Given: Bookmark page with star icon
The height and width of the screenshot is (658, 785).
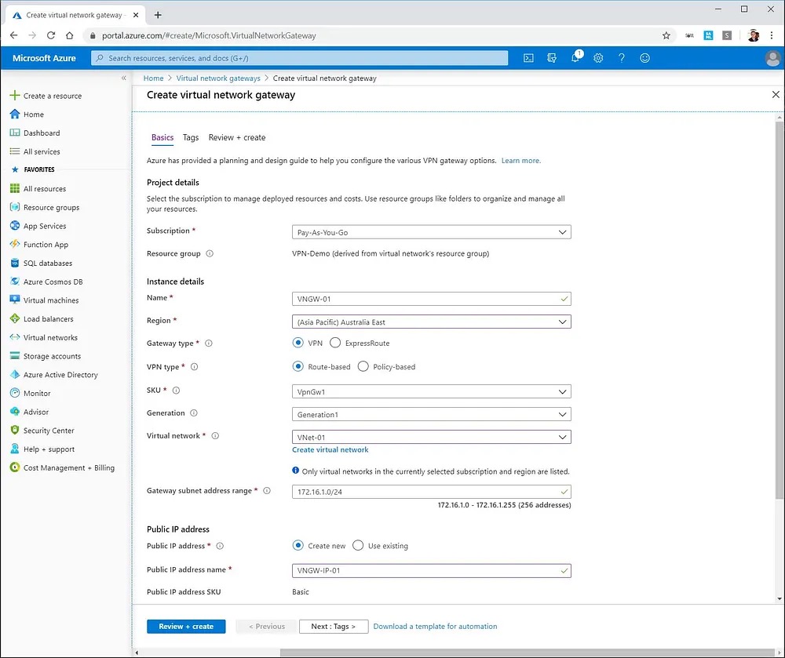Looking at the screenshot, I should pos(666,35).
